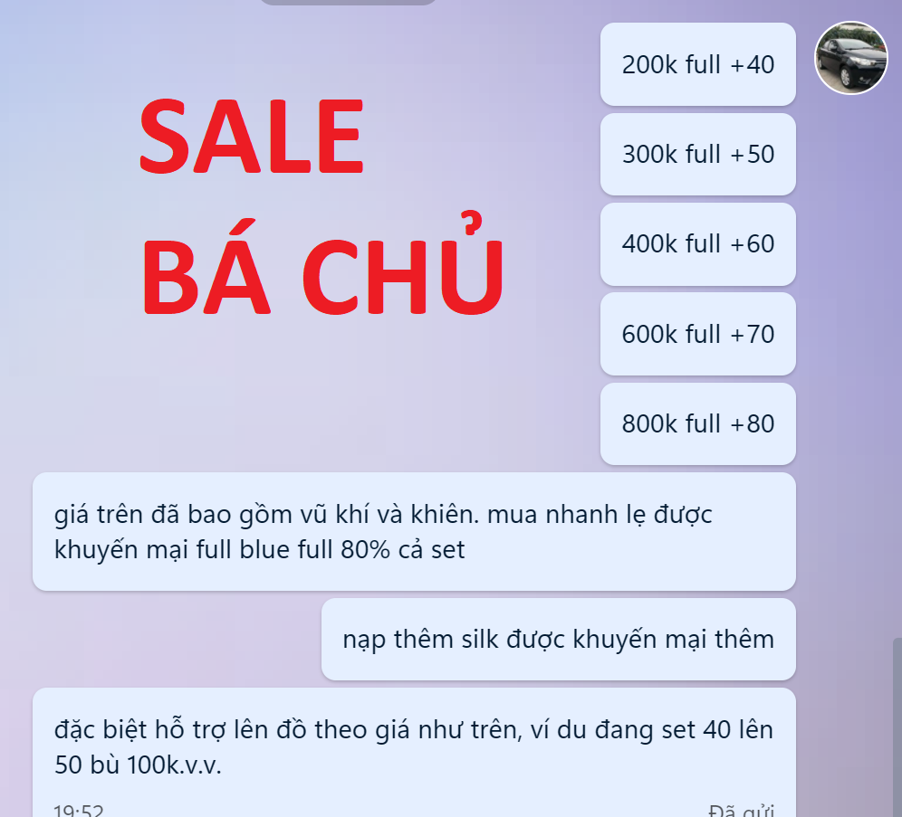Click "+80" in the last price bubble
The image size is (902, 817).
753,423
